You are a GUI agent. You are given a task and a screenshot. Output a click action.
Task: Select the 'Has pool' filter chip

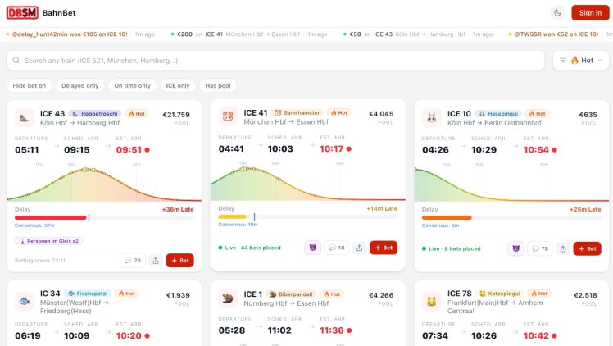(219, 85)
